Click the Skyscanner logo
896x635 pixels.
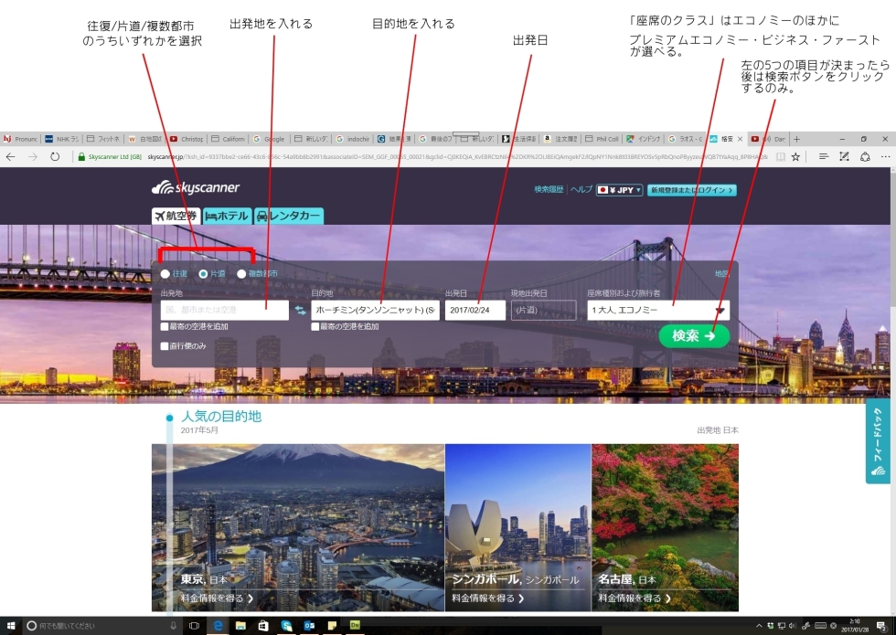click(x=196, y=188)
